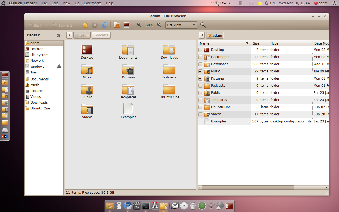Image resolution: width=339 pixels, height=212 pixels.
Task: Expand the Desktop row in list view
Action: pos(200,50)
